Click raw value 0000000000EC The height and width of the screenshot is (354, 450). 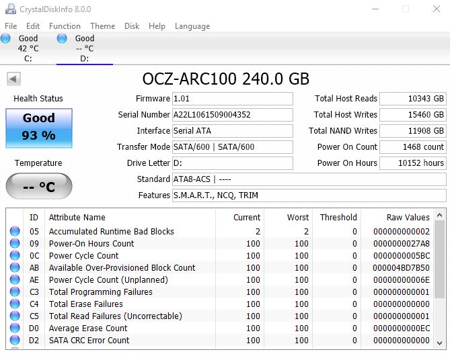[402, 328]
